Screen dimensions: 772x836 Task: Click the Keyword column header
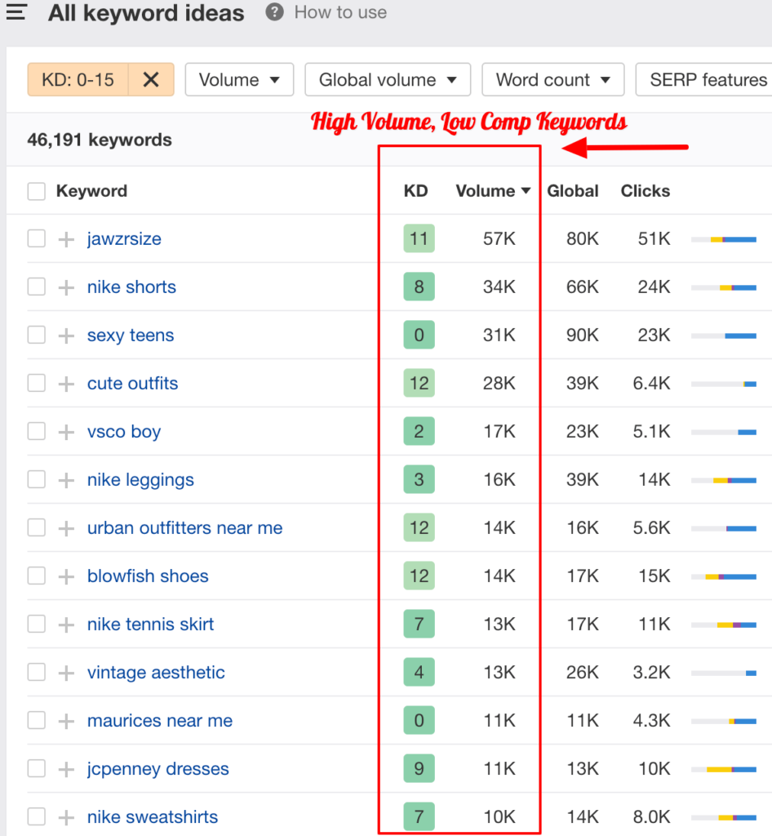pyautogui.click(x=91, y=191)
